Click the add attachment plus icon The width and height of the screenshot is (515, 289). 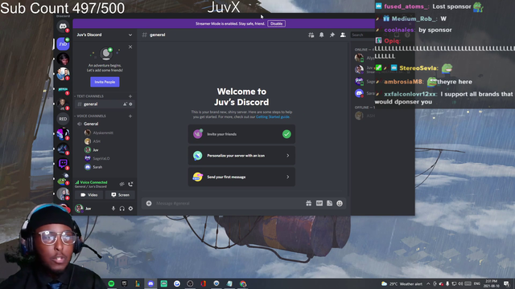click(149, 203)
